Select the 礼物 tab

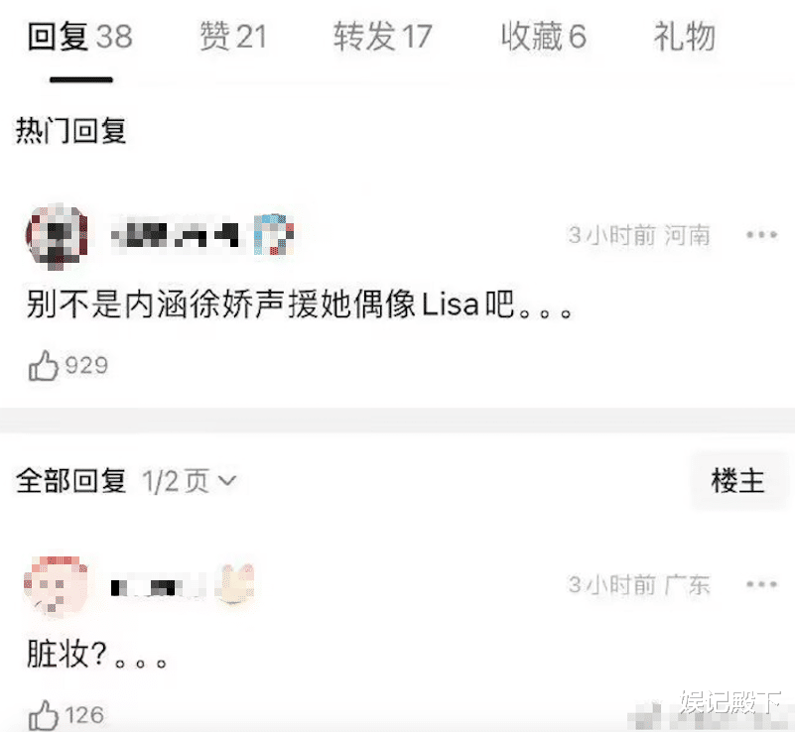tap(685, 37)
